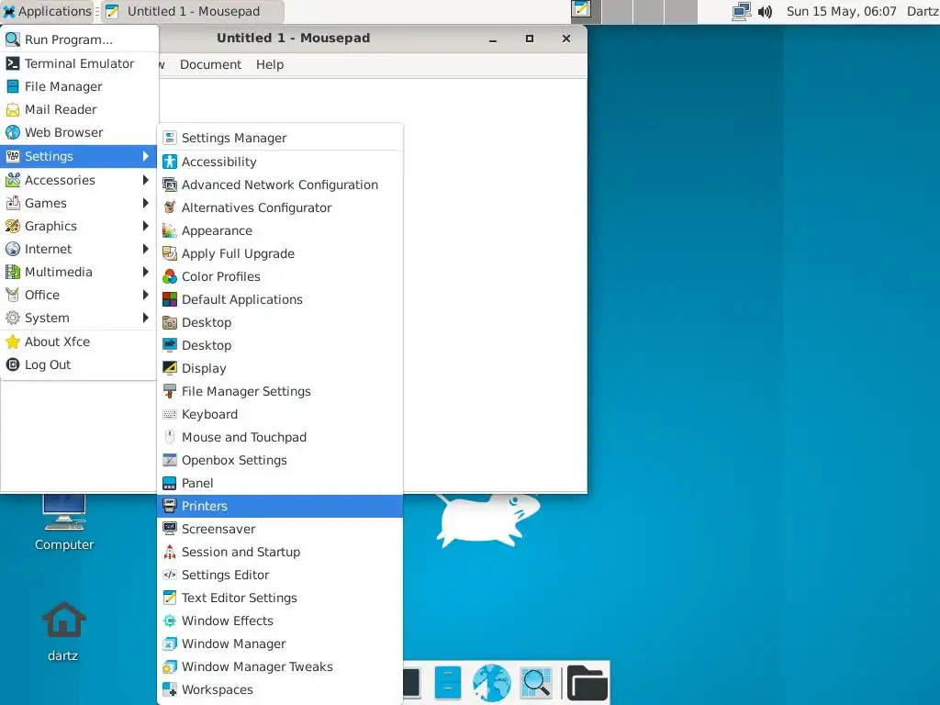940x705 pixels.
Task: Click the Workspaces settings icon
Action: (x=170, y=689)
